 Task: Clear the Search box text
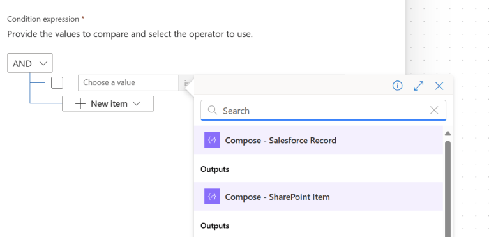pyautogui.click(x=434, y=110)
